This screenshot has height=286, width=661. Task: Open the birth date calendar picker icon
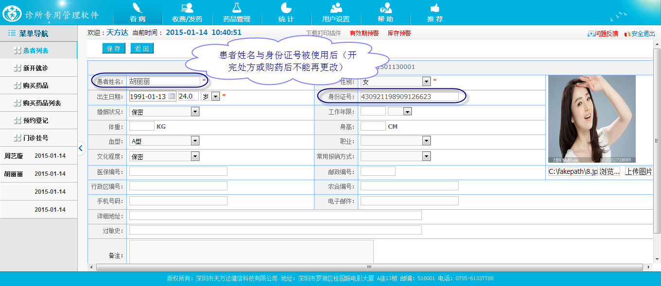coord(172,97)
